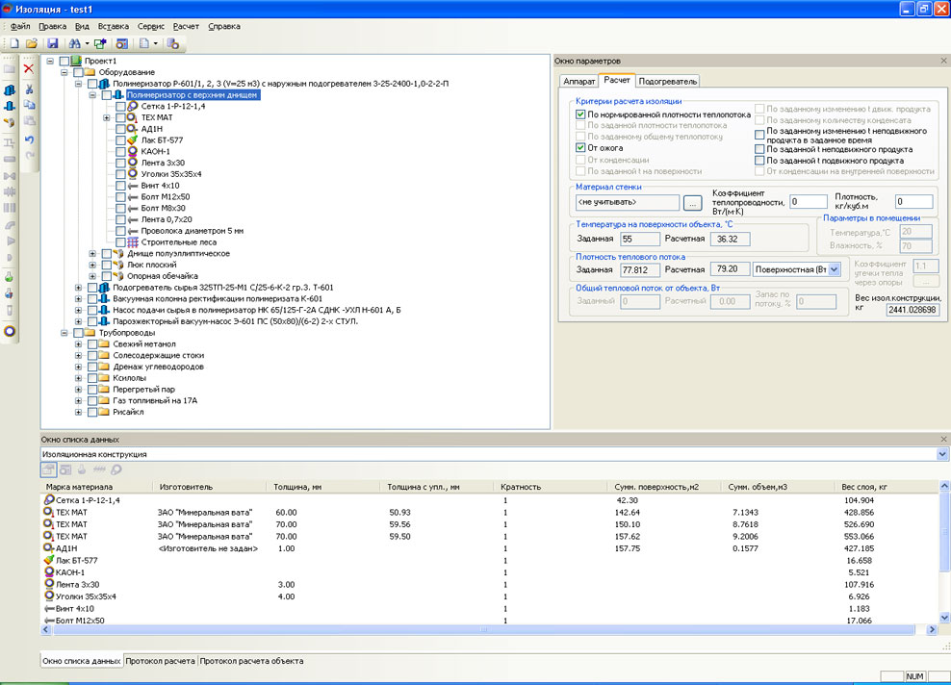The height and width of the screenshot is (685, 951).
Task: Enable 'По заданной t подвижного продукта' checkbox
Action: click(x=759, y=161)
